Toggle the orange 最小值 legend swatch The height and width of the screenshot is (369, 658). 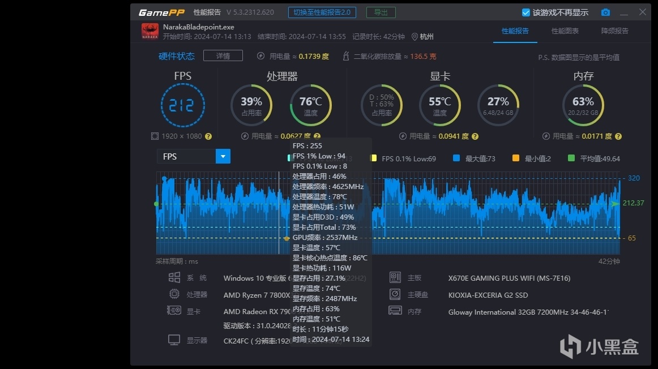[516, 158]
